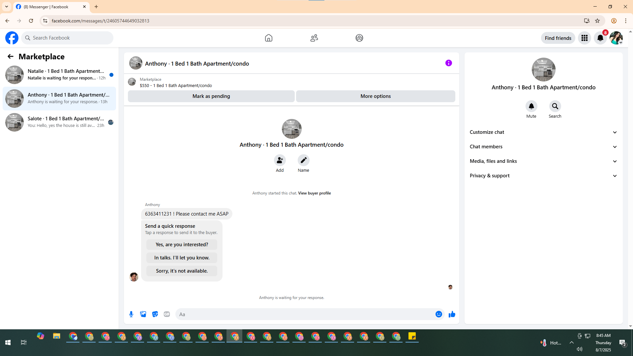Click Mark as pending button
633x356 pixels.
(x=211, y=96)
